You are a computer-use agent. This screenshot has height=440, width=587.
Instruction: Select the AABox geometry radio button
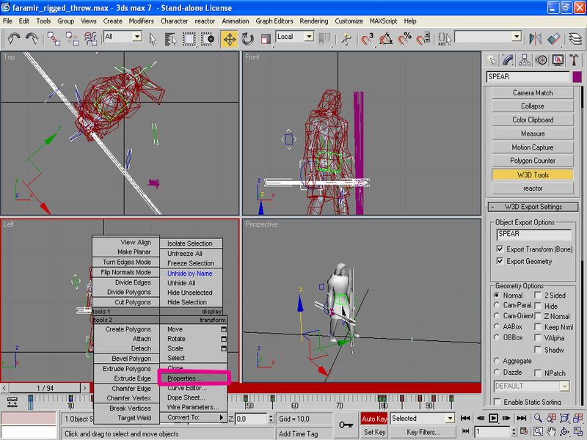497,326
